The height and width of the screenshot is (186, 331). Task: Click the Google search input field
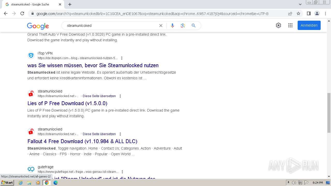111,26
